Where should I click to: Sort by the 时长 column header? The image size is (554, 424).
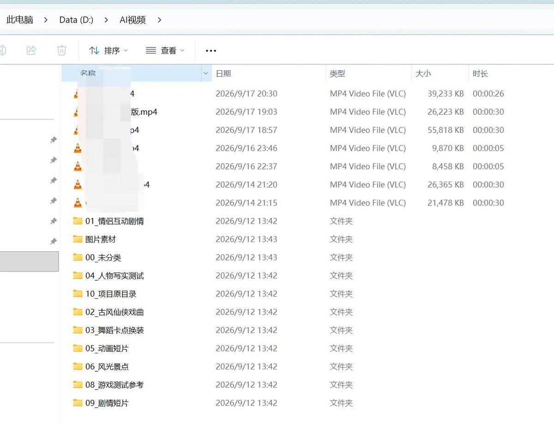[480, 73]
